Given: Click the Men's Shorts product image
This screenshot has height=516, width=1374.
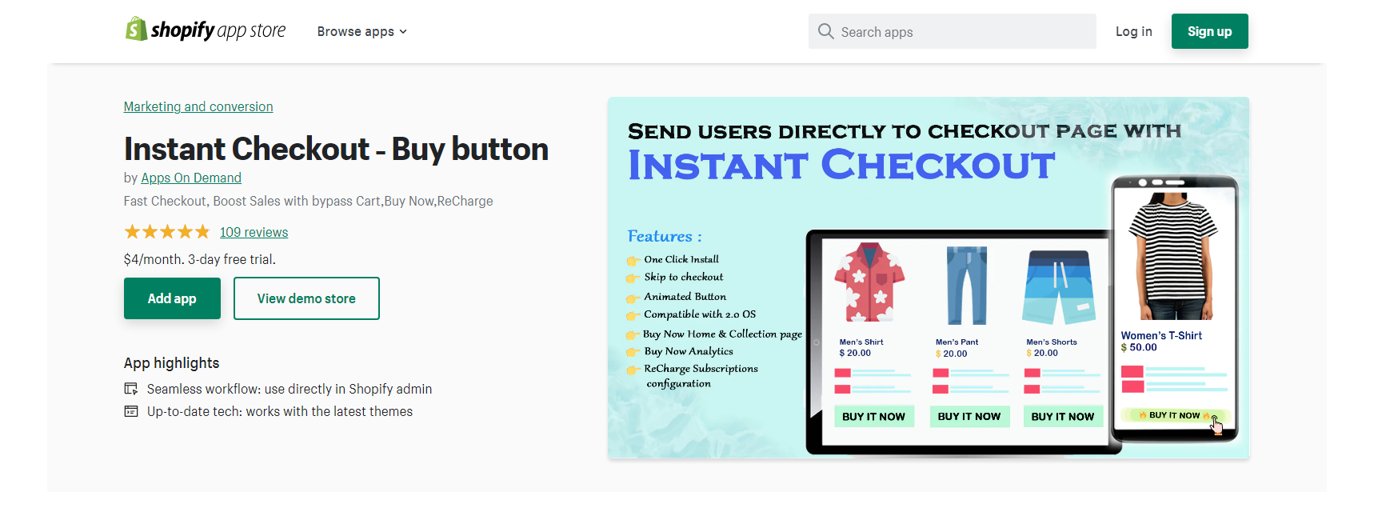Looking at the screenshot, I should pos(1059,286).
